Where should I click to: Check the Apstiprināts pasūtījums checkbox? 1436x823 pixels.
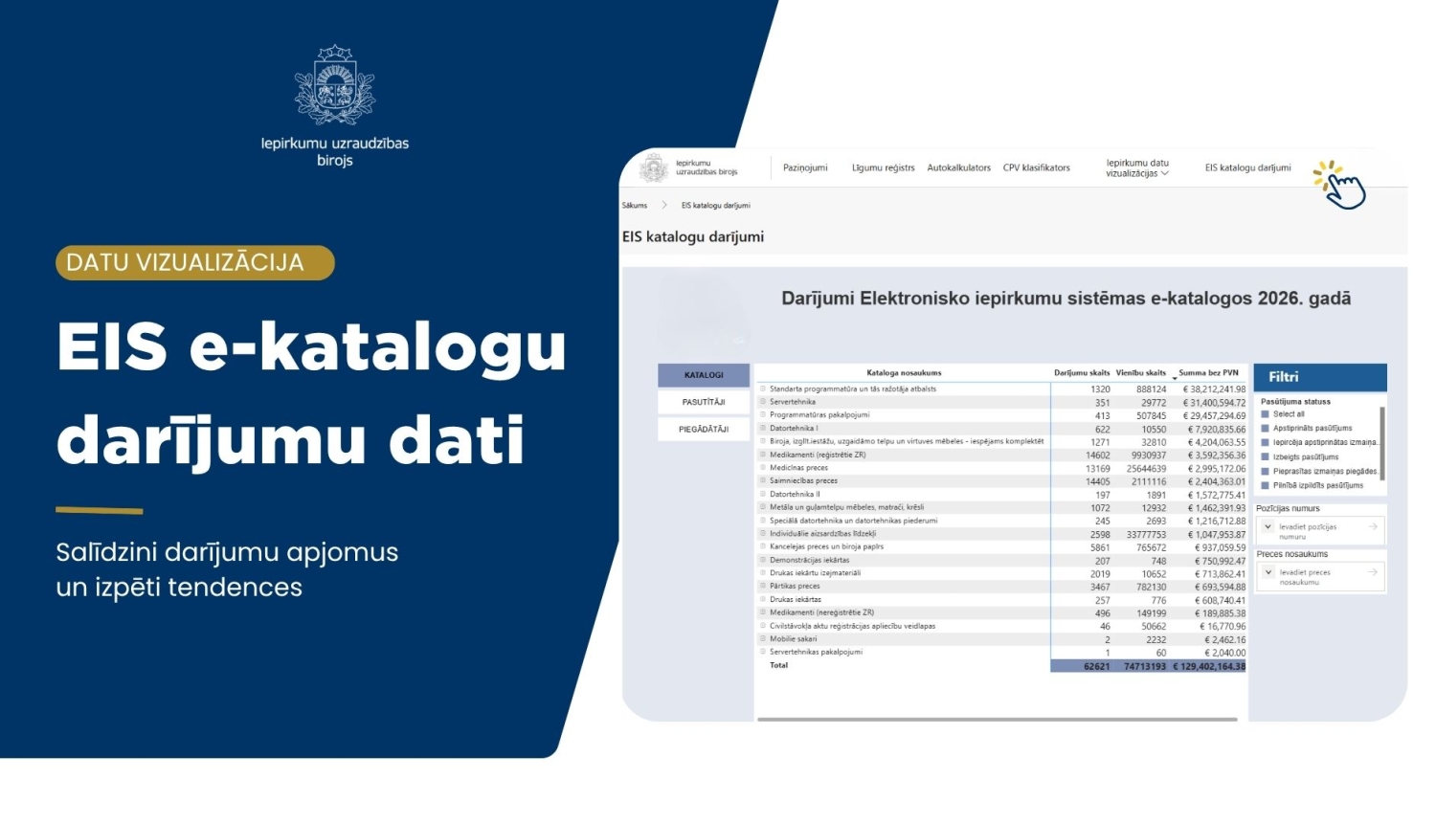pos(1265,429)
